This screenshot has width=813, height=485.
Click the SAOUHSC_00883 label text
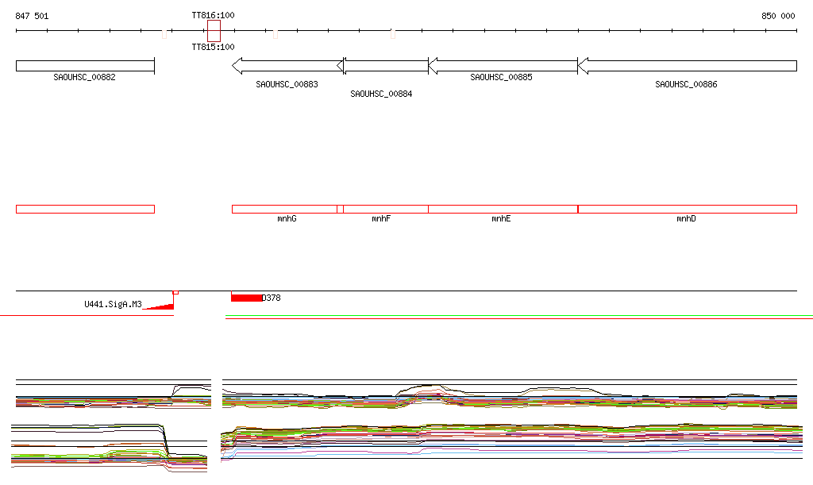click(x=287, y=84)
